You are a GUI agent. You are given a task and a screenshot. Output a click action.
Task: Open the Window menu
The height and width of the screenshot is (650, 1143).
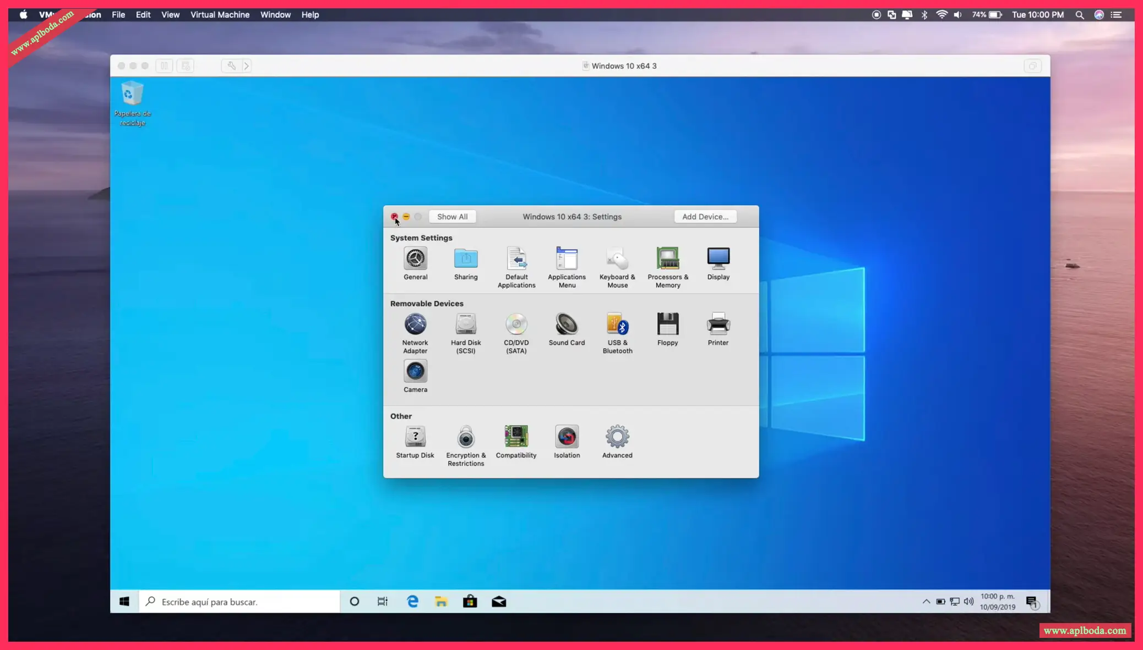tap(275, 15)
